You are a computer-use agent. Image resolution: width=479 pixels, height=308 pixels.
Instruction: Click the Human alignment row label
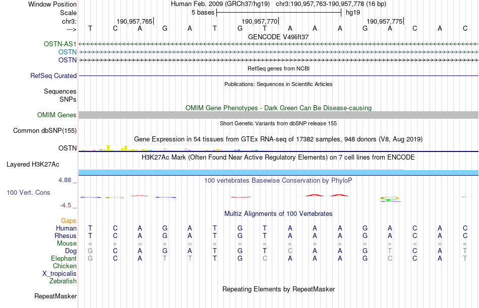coord(66,228)
